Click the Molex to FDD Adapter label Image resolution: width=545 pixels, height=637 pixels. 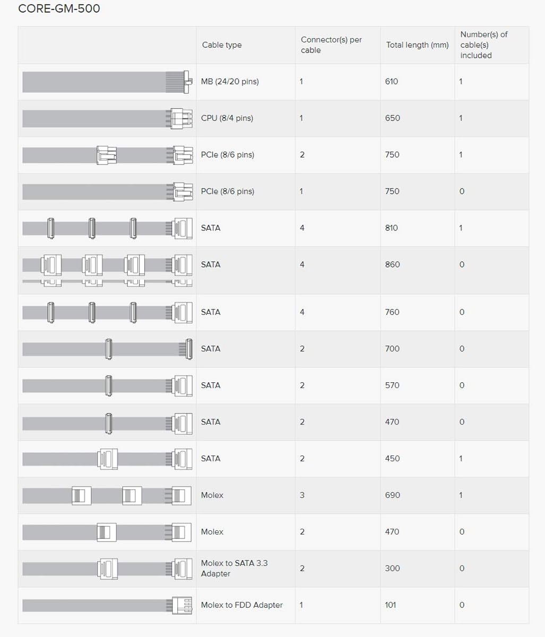pos(241,605)
